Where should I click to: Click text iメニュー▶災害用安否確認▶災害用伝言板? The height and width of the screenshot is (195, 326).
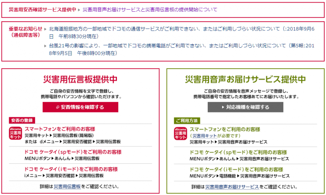64,176
